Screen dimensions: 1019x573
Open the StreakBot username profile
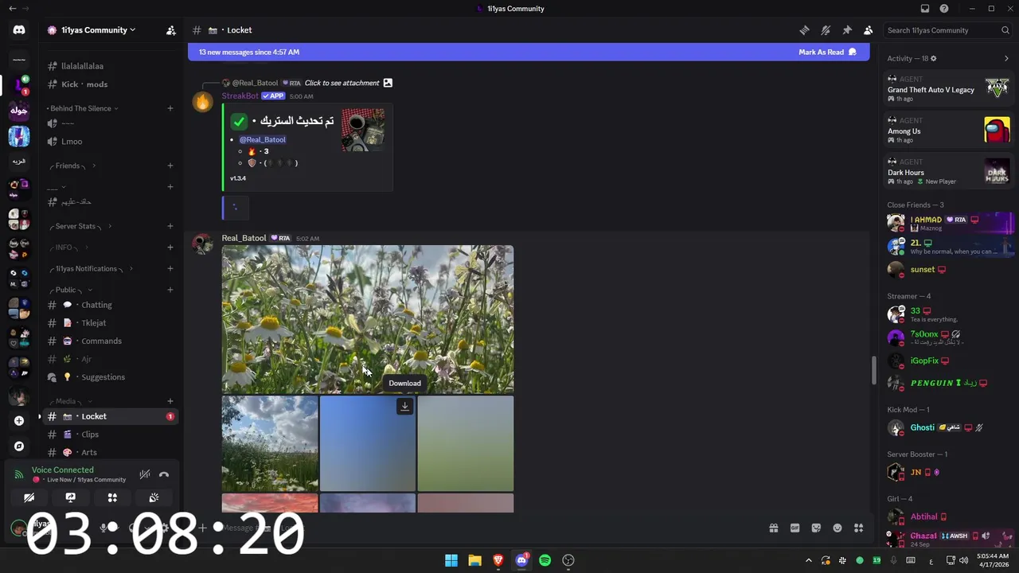(x=240, y=95)
